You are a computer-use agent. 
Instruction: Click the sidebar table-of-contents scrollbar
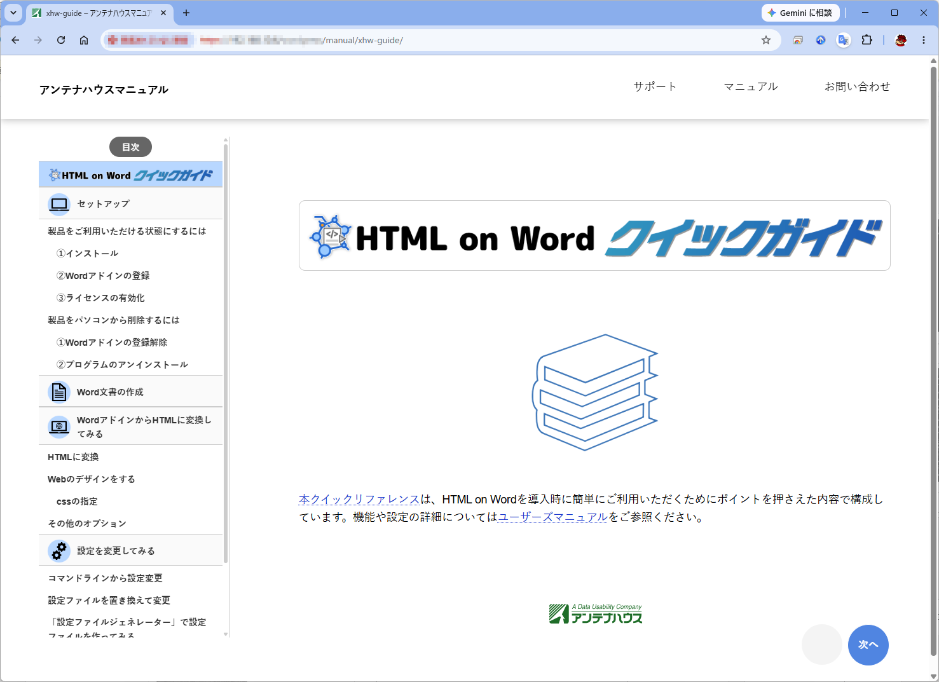coord(226,353)
